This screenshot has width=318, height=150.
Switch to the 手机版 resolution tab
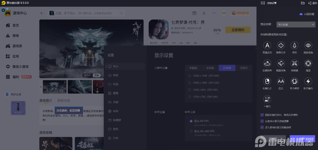(210, 68)
